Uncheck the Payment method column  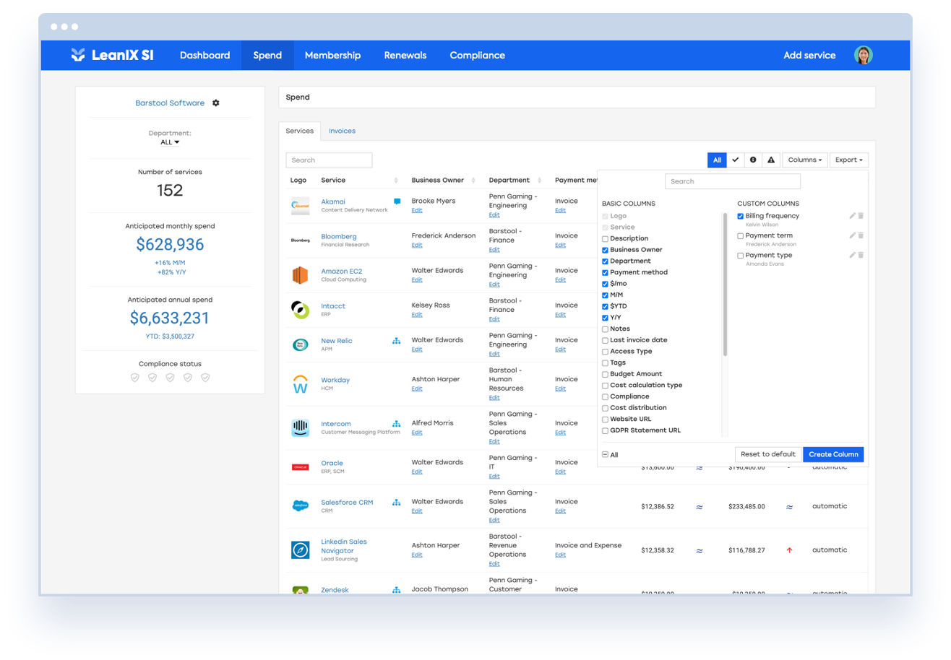(x=606, y=273)
